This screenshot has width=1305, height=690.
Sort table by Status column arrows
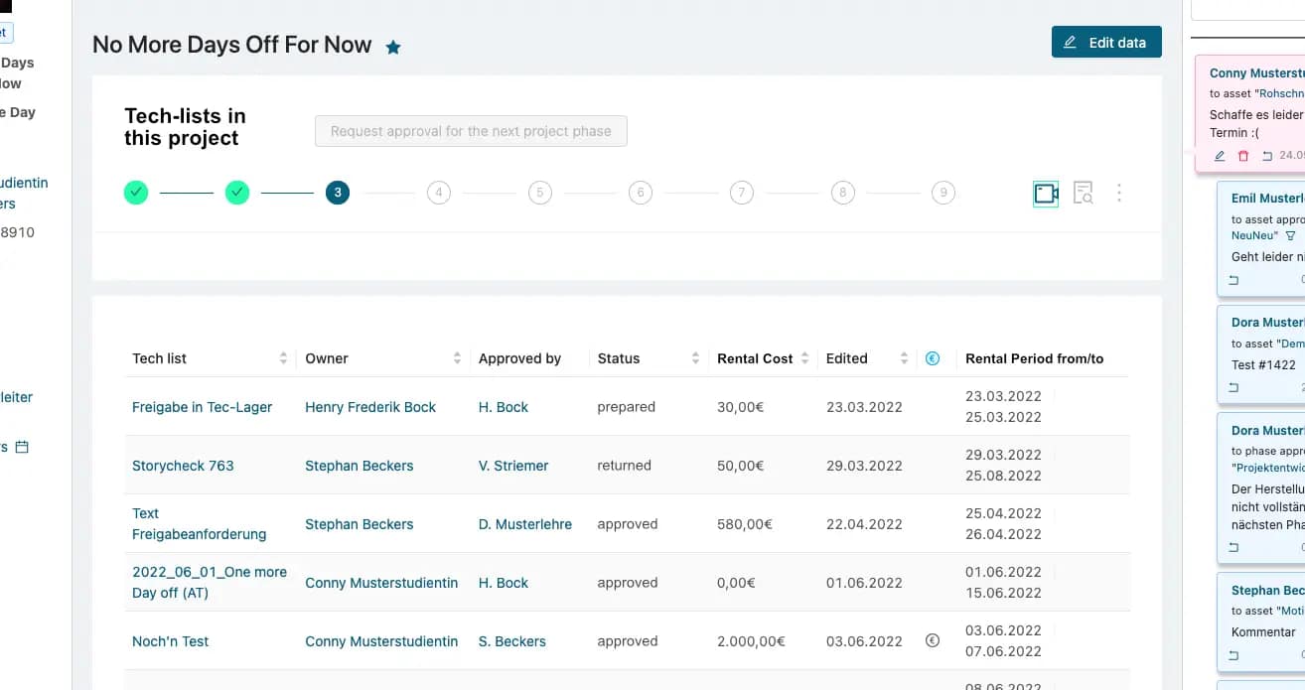(x=694, y=358)
